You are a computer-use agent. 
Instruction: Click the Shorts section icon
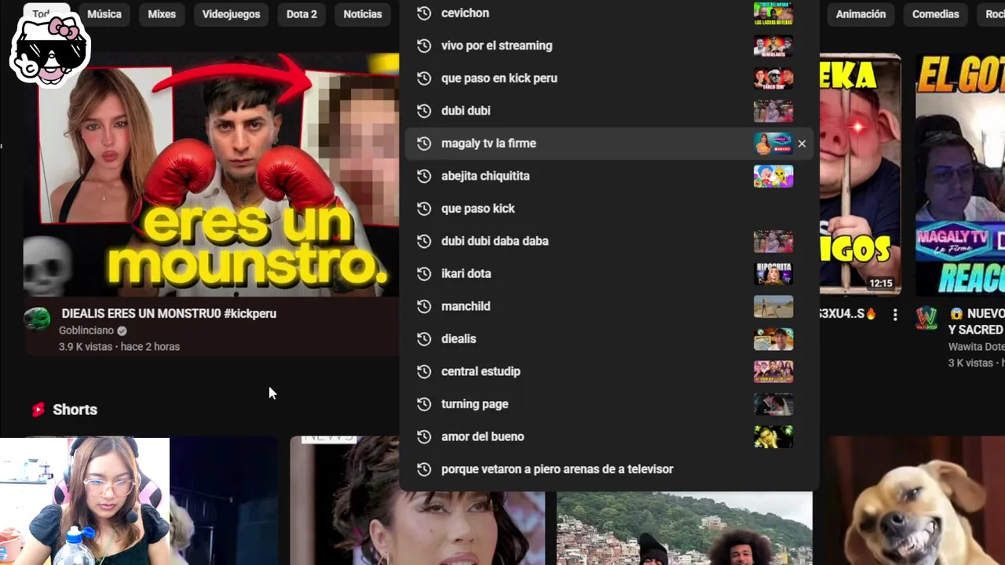(38, 410)
